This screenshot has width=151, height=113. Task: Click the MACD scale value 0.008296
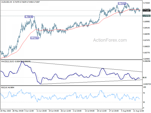146,61
